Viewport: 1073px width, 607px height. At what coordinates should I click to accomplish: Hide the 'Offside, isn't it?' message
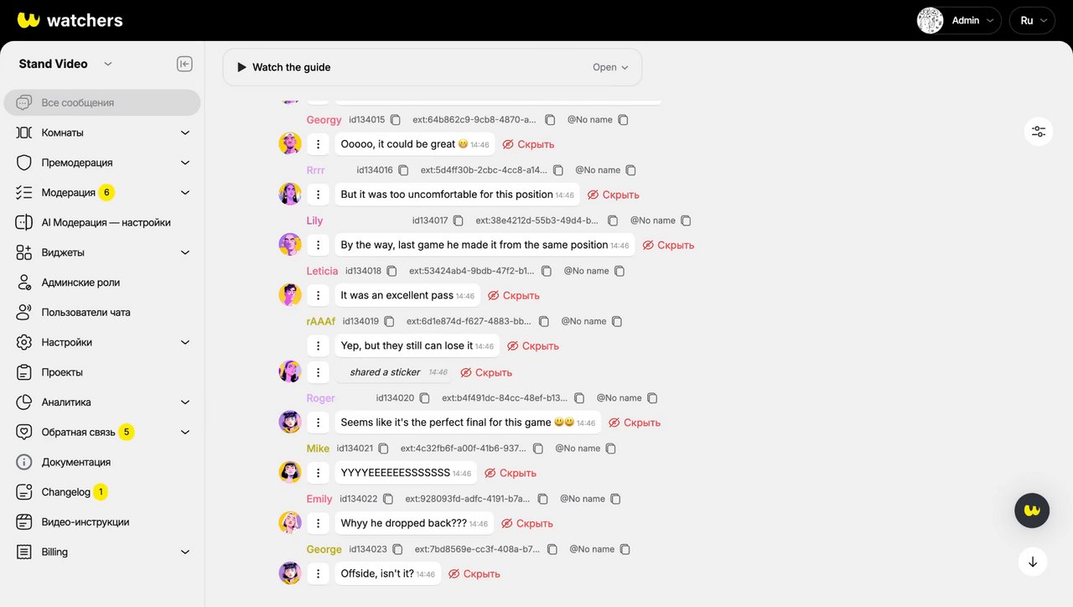(x=474, y=573)
